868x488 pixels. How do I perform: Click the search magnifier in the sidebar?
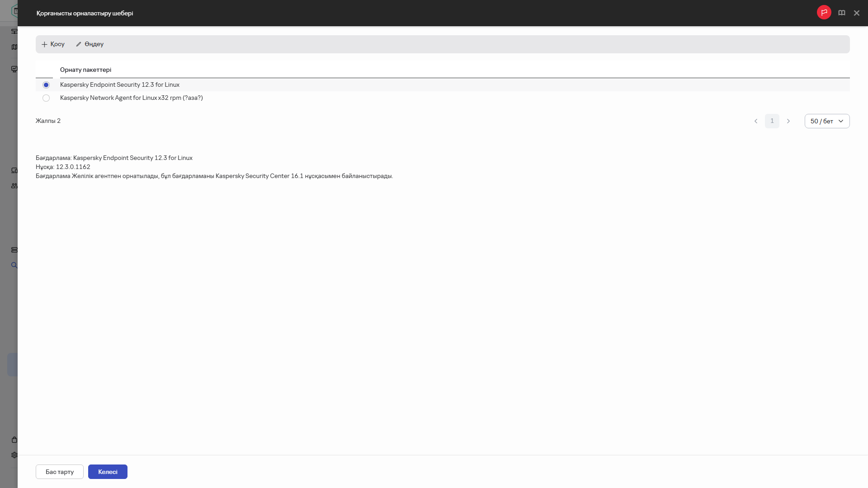tap(14, 265)
